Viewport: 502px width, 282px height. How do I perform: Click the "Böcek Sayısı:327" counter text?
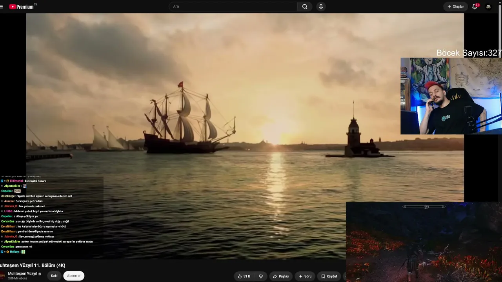point(469,53)
